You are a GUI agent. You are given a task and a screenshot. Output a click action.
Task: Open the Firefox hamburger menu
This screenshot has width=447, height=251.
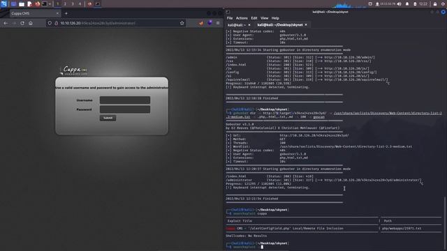click(x=218, y=23)
